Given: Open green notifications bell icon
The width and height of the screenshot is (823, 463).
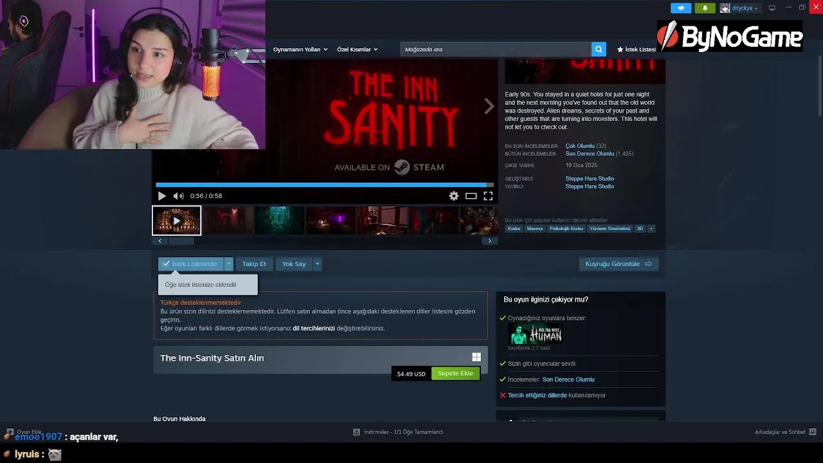Looking at the screenshot, I should [x=705, y=8].
